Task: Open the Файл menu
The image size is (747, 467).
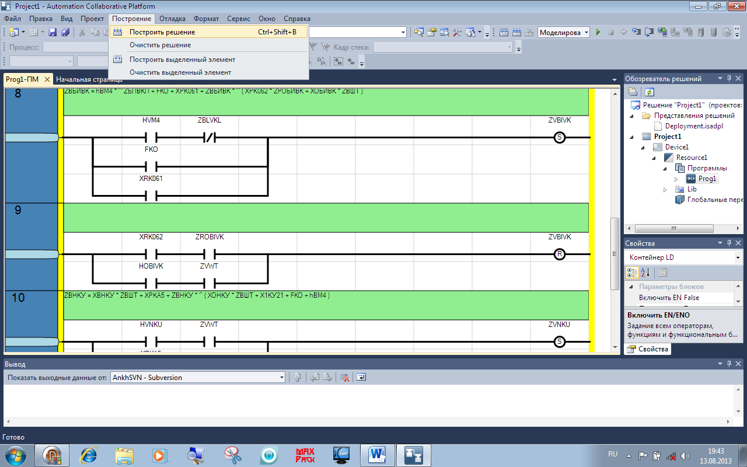Action: [12, 19]
